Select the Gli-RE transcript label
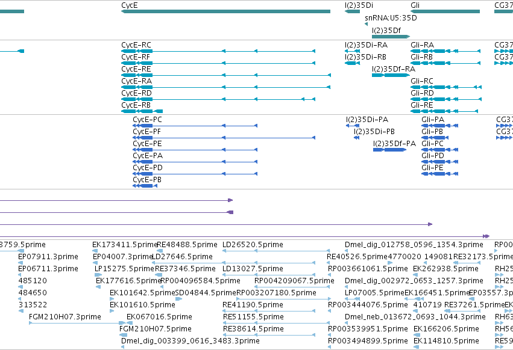This screenshot has height=350, width=513. [x=422, y=105]
